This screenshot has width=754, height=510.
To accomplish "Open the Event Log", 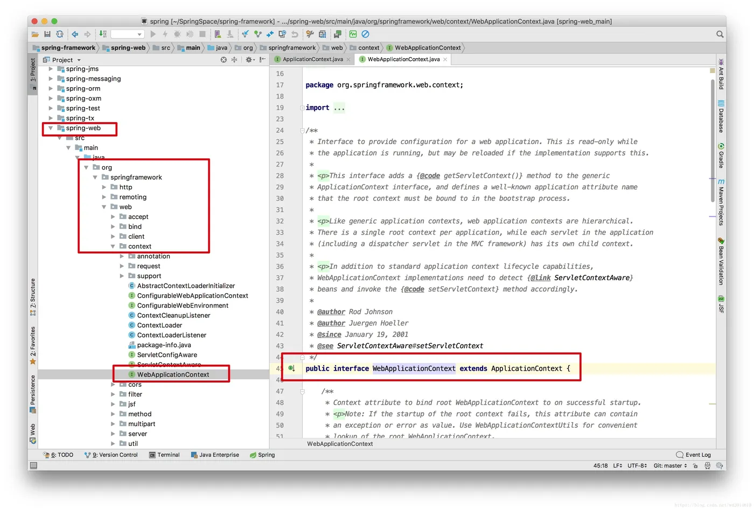I will point(694,455).
